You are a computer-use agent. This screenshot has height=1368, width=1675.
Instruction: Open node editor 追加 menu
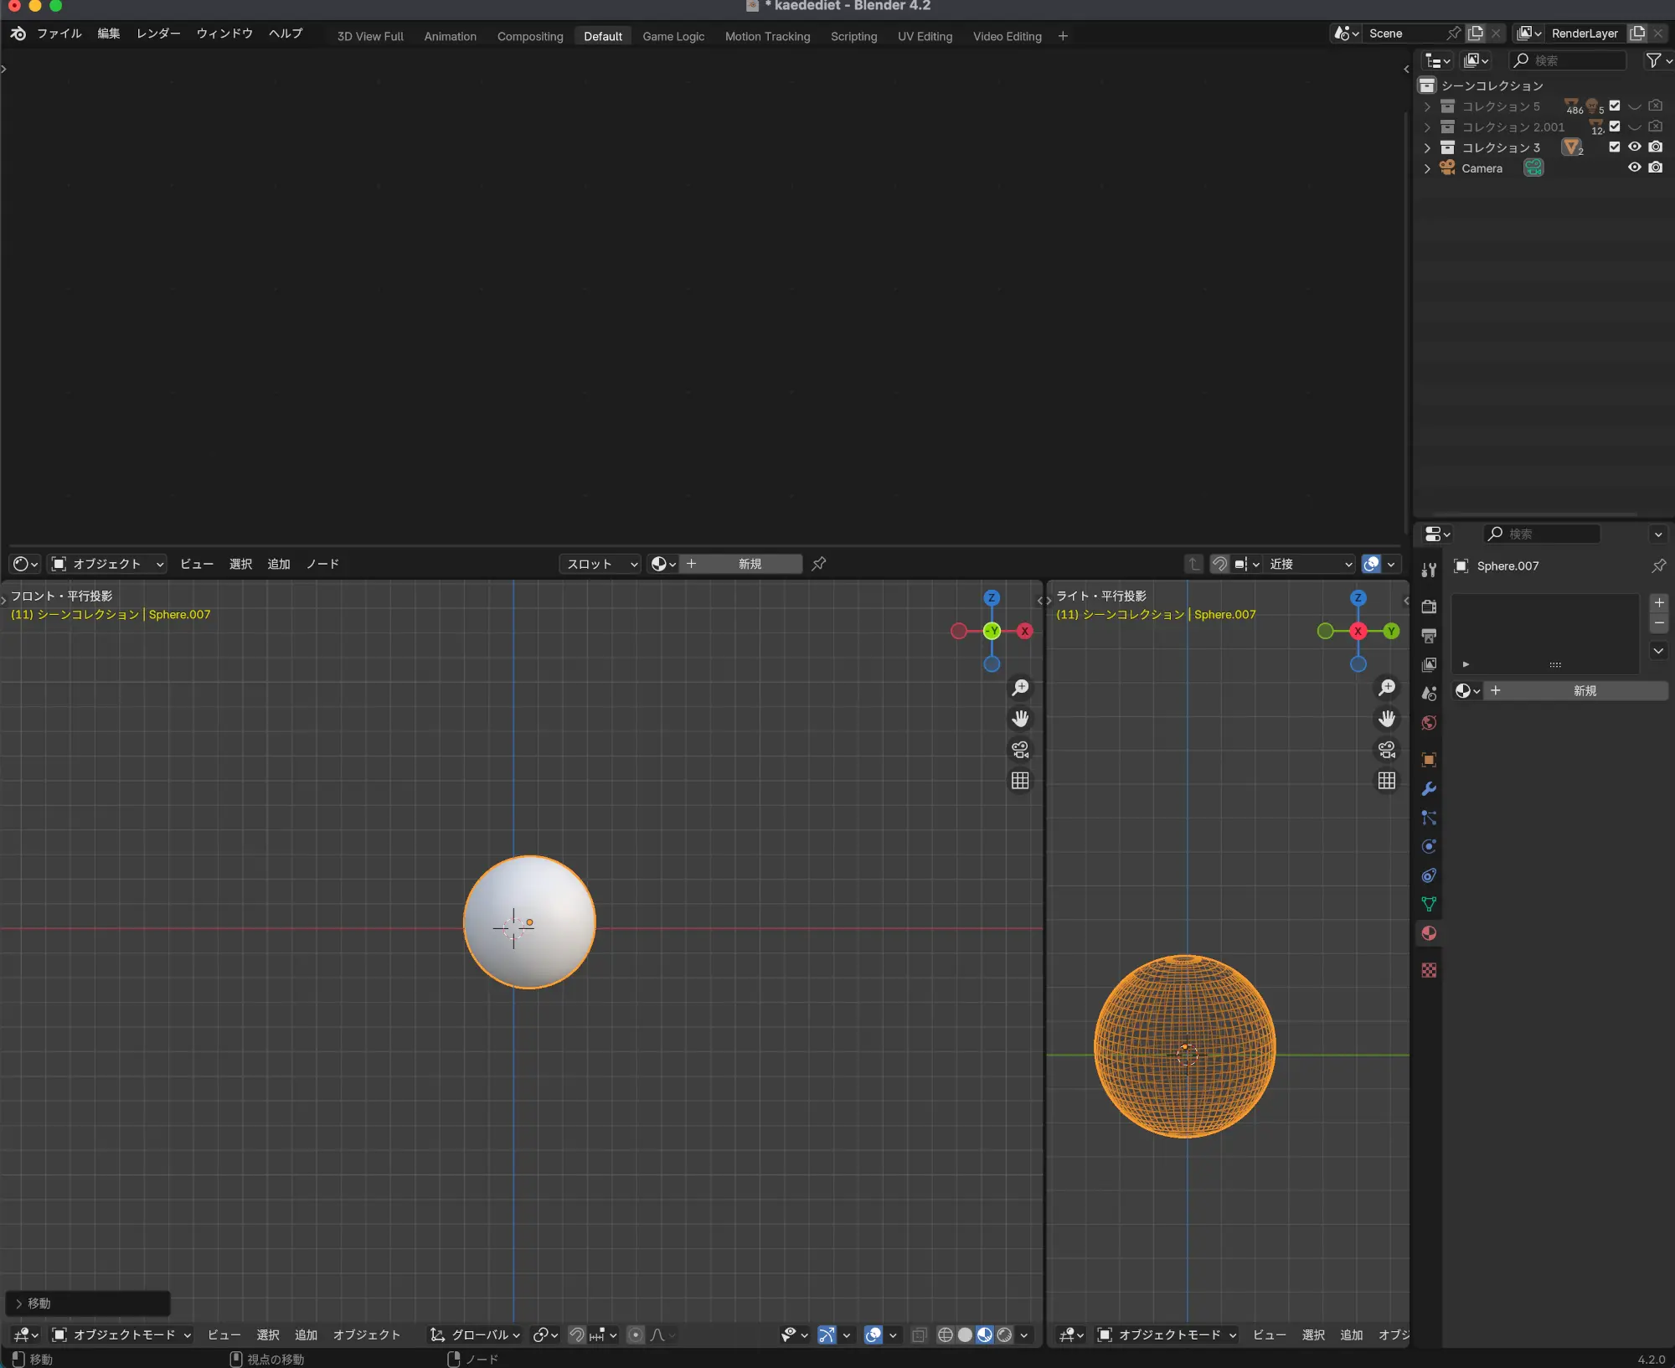pos(278,564)
